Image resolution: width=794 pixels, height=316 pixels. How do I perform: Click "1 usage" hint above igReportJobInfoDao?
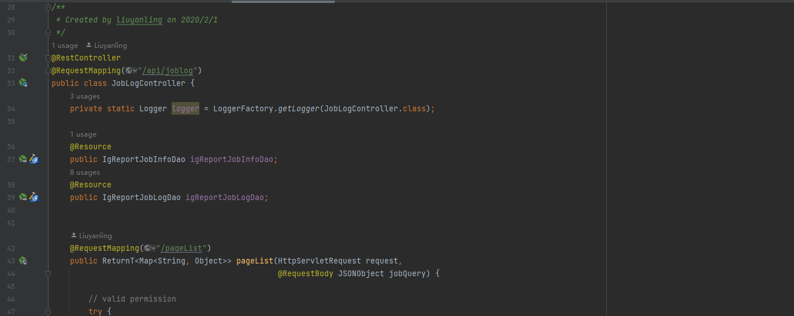click(x=83, y=134)
